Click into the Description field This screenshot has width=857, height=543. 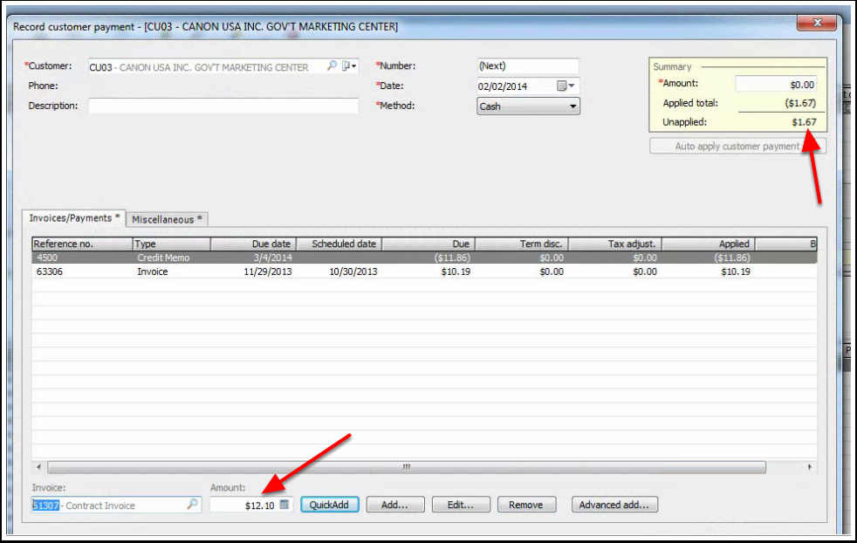(x=223, y=106)
